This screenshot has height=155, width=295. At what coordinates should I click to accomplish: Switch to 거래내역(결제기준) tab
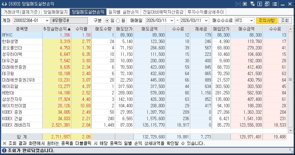[x=21, y=12]
